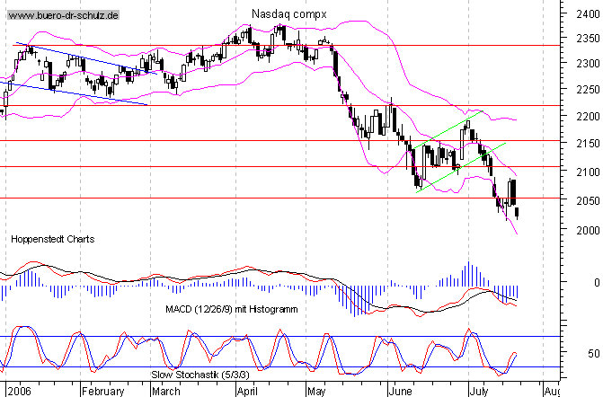
Task: Click the 2250 price axis label
Action: [x=588, y=90]
